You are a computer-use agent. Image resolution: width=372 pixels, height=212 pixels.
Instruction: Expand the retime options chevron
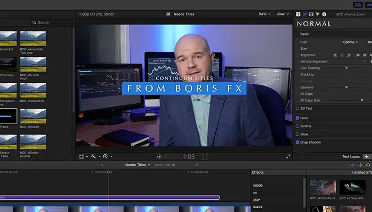[112, 156]
